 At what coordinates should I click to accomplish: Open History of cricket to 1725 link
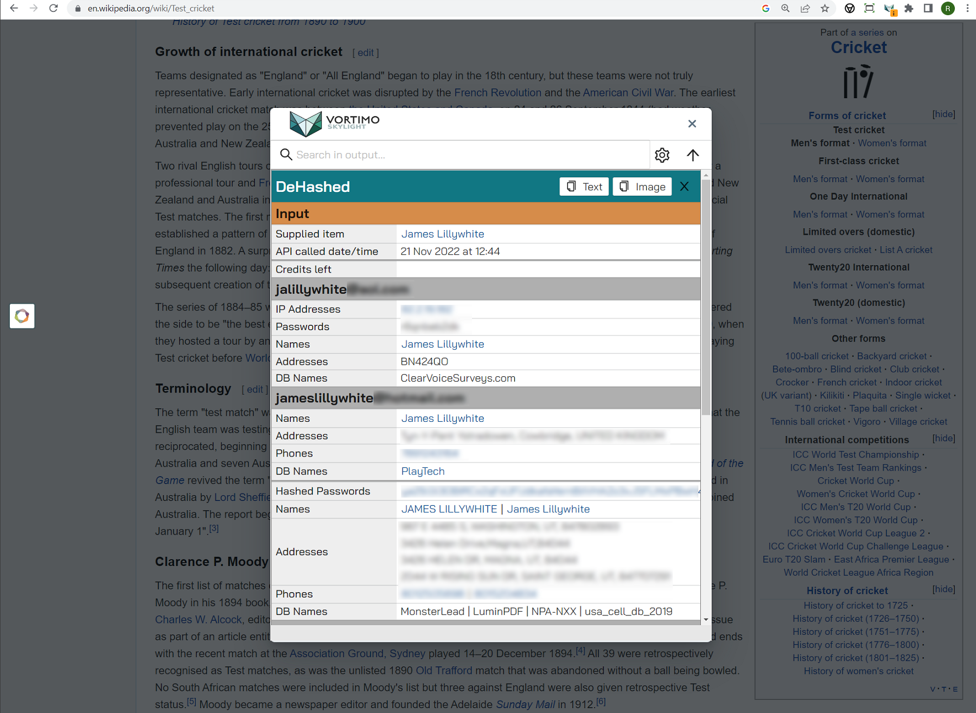tap(855, 605)
